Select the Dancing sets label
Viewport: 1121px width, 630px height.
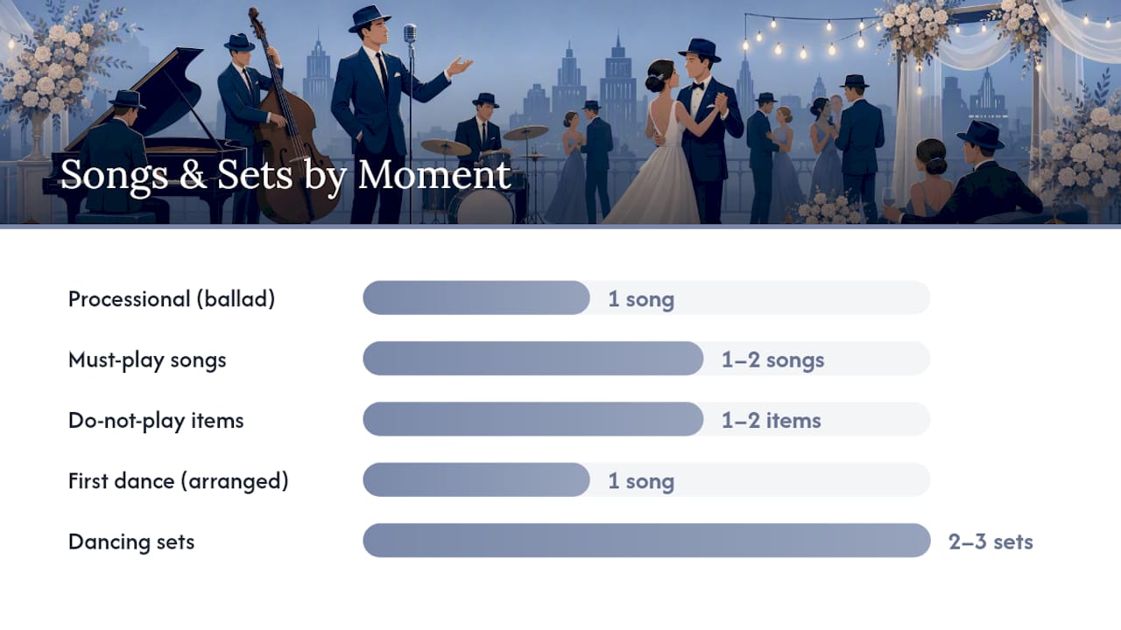coord(131,542)
